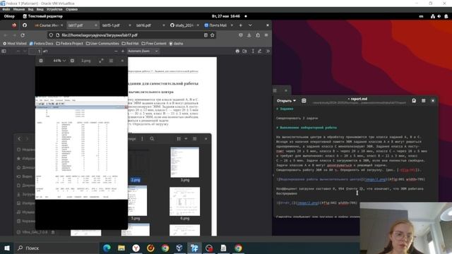Viewport: 452px width, 254px height.
Task: Expand file manager view options arrow
Action: (x=186, y=139)
